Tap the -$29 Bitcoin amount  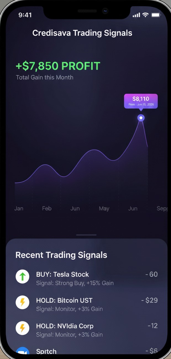(149, 300)
